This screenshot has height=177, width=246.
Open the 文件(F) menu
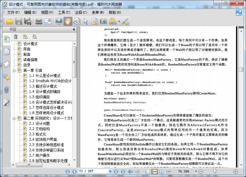13,12
